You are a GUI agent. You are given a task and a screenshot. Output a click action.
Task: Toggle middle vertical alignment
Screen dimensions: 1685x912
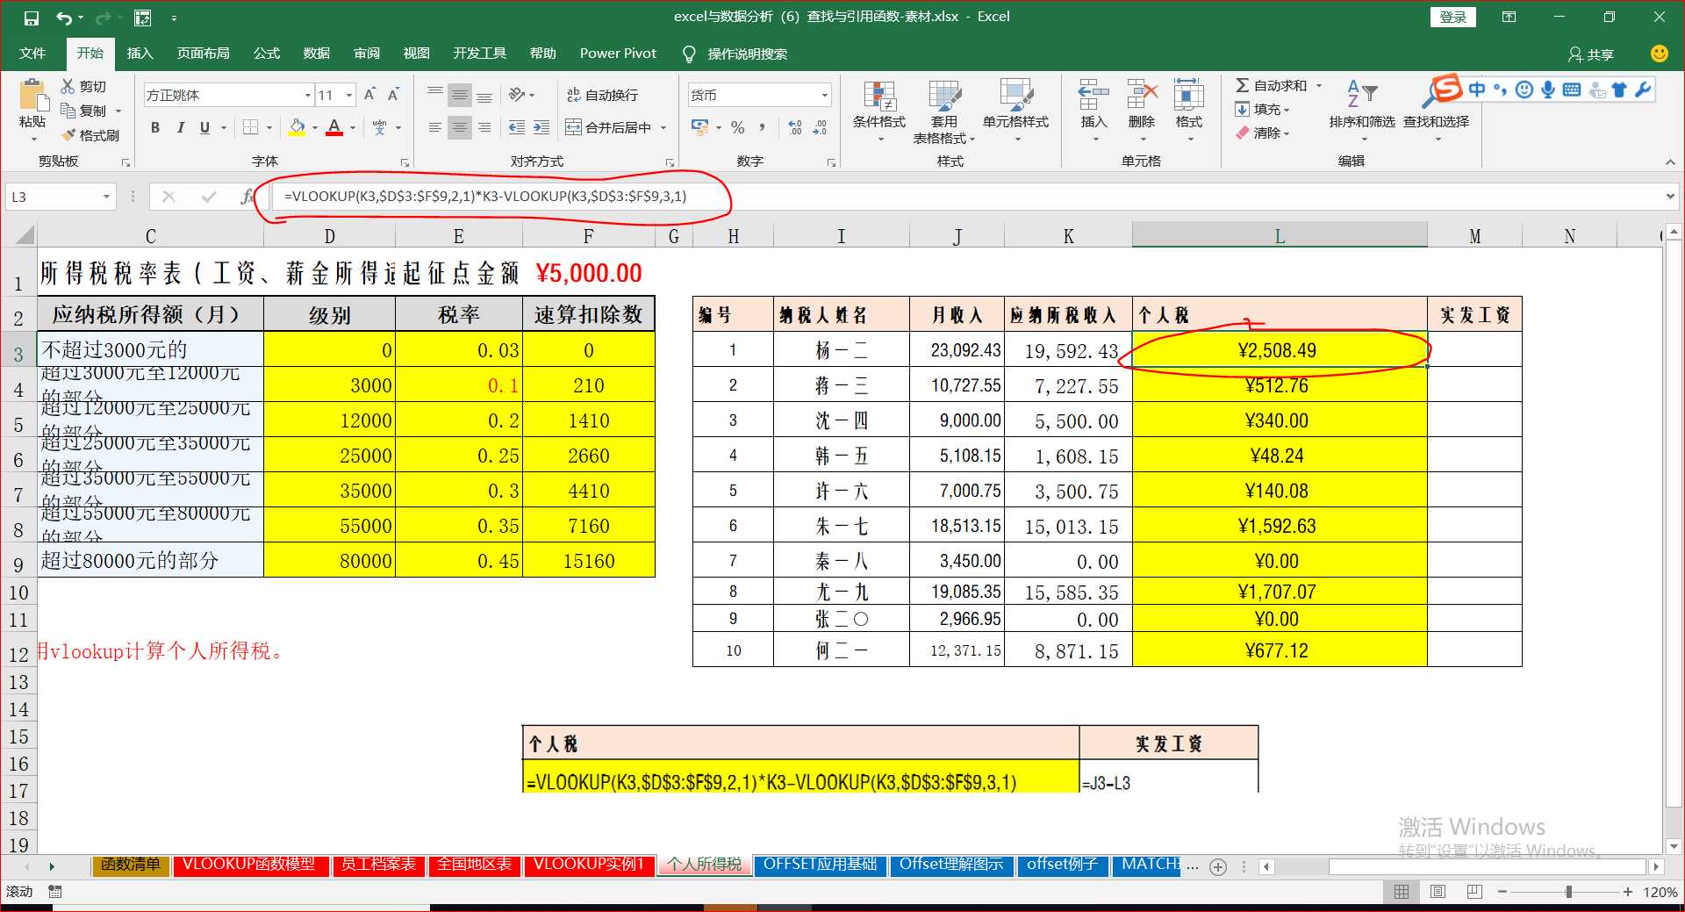(459, 95)
